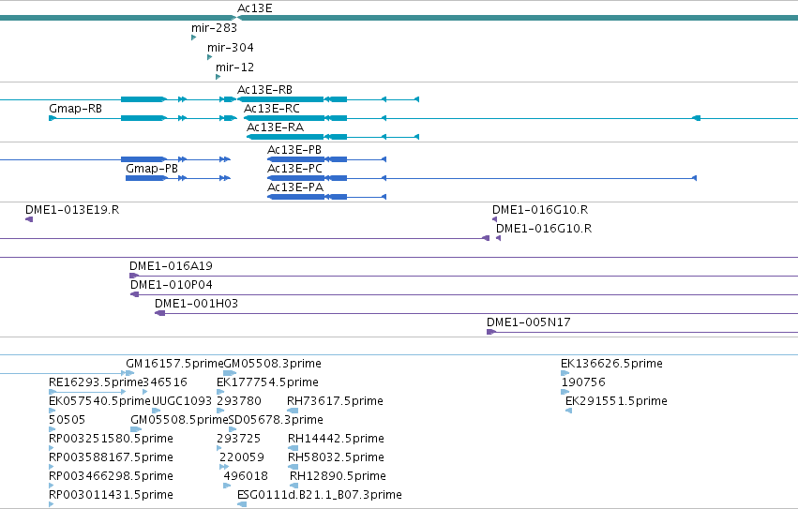The width and height of the screenshot is (798, 509).
Task: Select the Ac13E-RA transcript label
Action: 275,127
